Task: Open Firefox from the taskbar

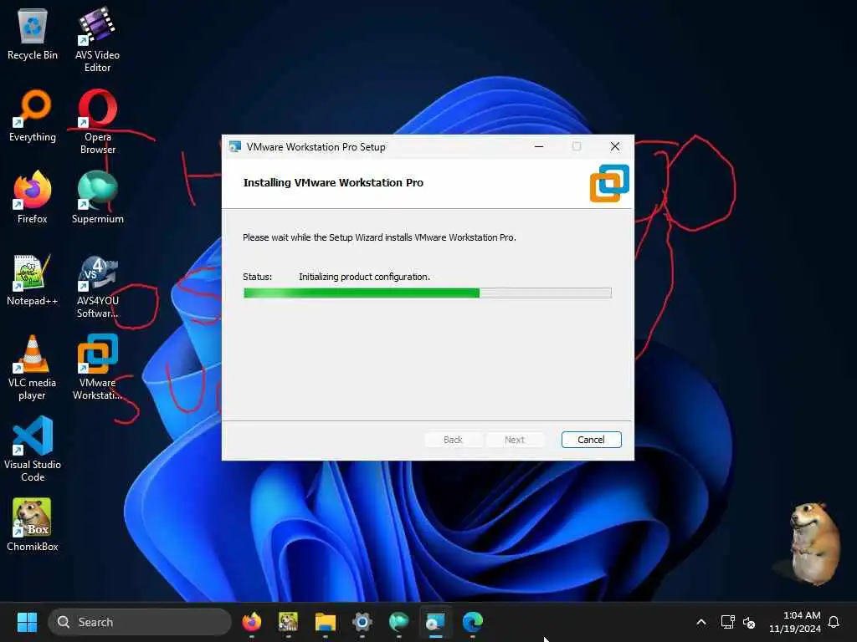Action: (251, 622)
